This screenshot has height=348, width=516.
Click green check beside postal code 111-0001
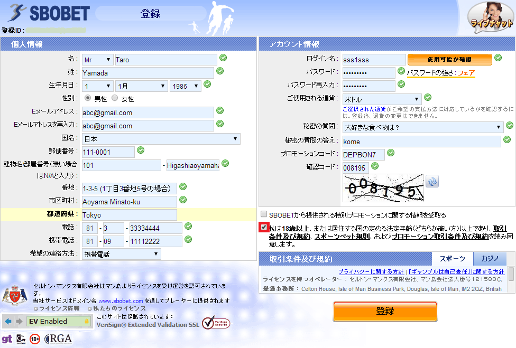(141, 150)
